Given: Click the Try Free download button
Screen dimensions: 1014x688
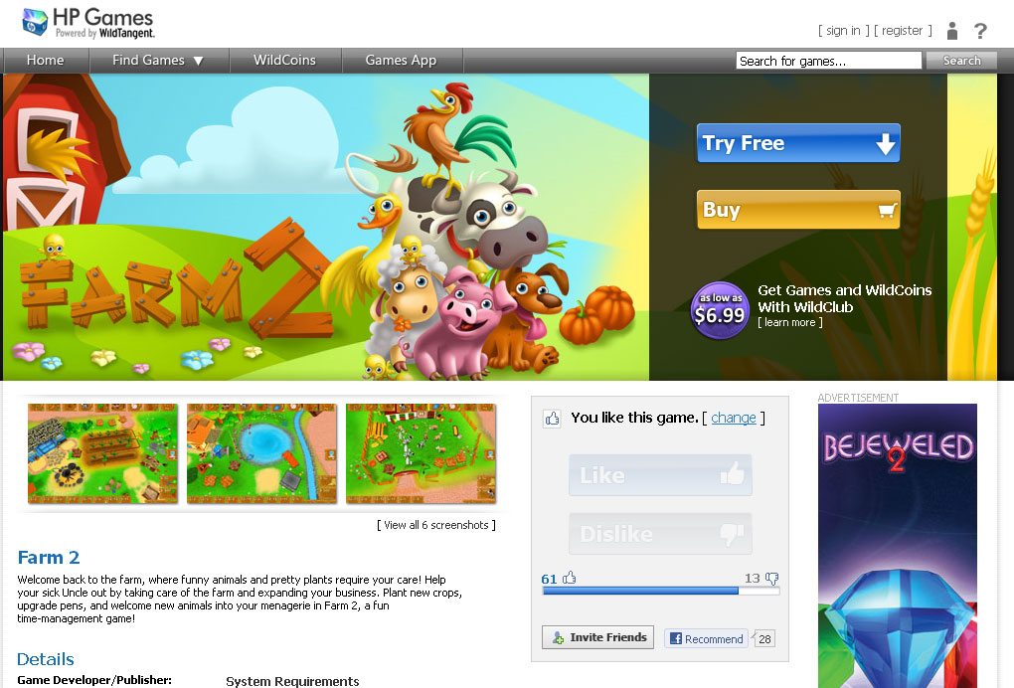Looking at the screenshot, I should (798, 143).
